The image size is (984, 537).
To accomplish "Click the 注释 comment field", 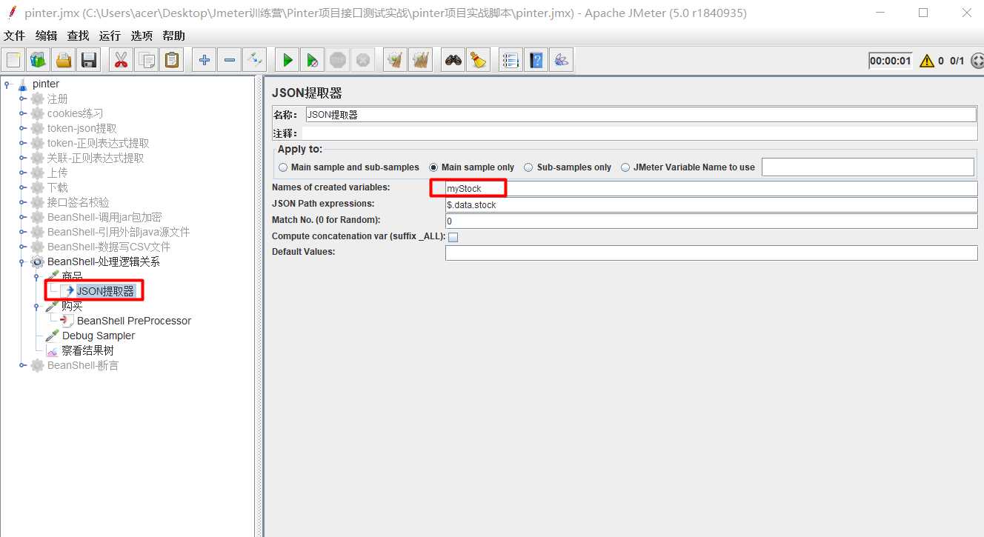I will (x=639, y=133).
